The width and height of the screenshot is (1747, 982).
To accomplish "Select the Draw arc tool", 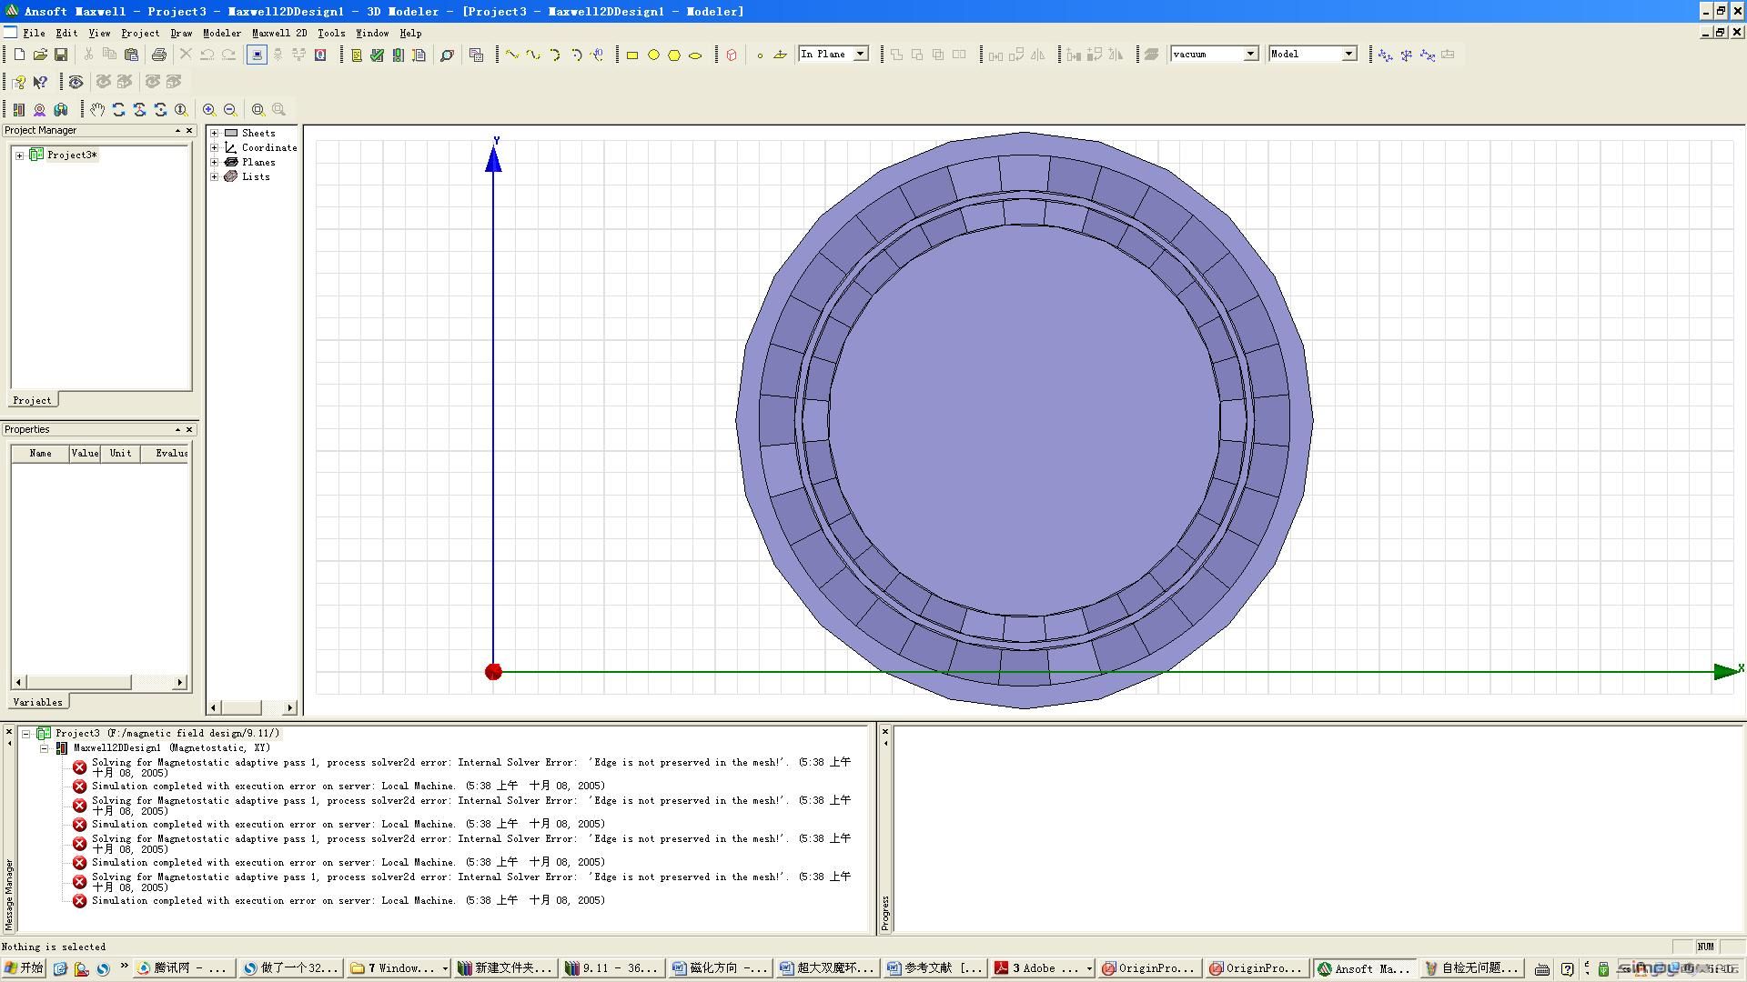I will [x=554, y=55].
